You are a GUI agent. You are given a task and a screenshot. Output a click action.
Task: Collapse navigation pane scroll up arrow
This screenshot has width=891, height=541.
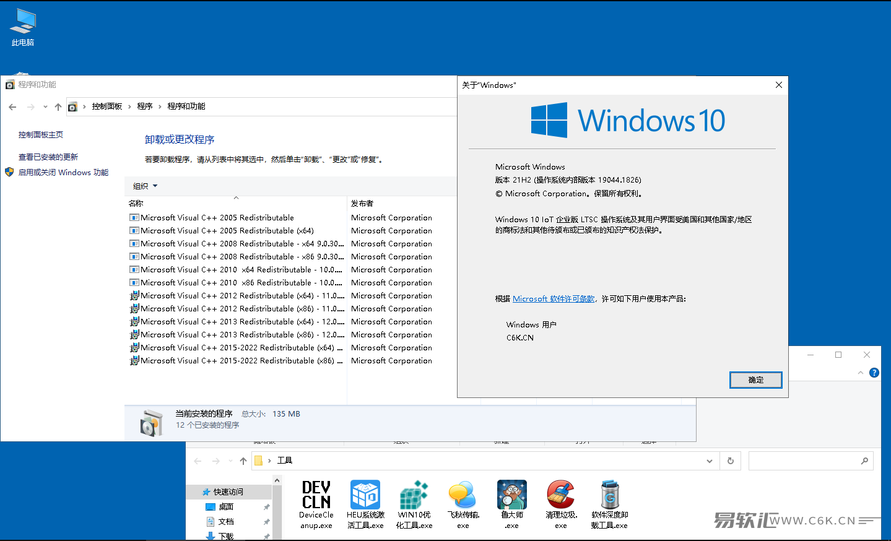coord(277,480)
